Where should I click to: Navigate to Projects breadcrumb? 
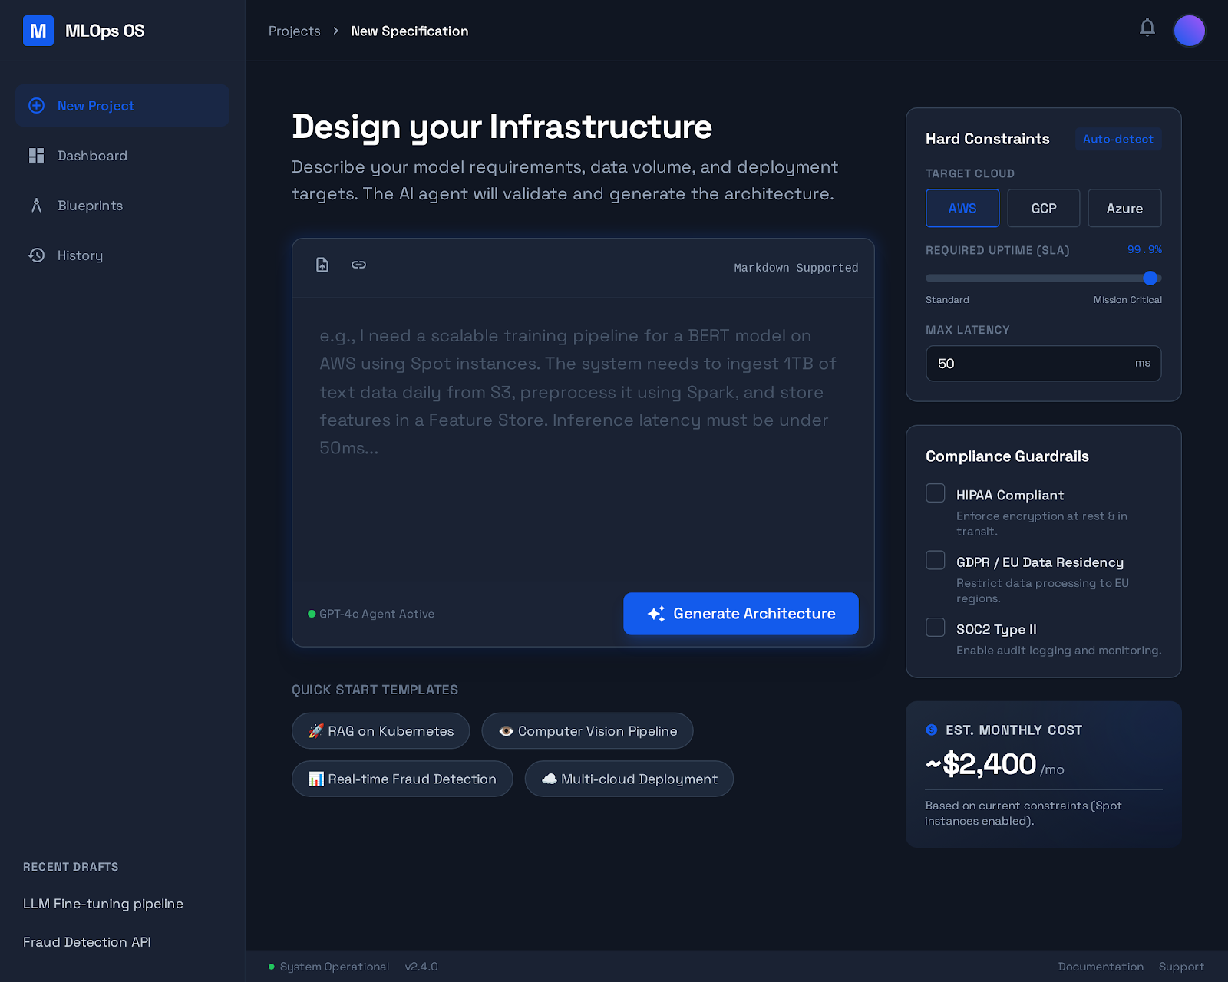(x=294, y=31)
